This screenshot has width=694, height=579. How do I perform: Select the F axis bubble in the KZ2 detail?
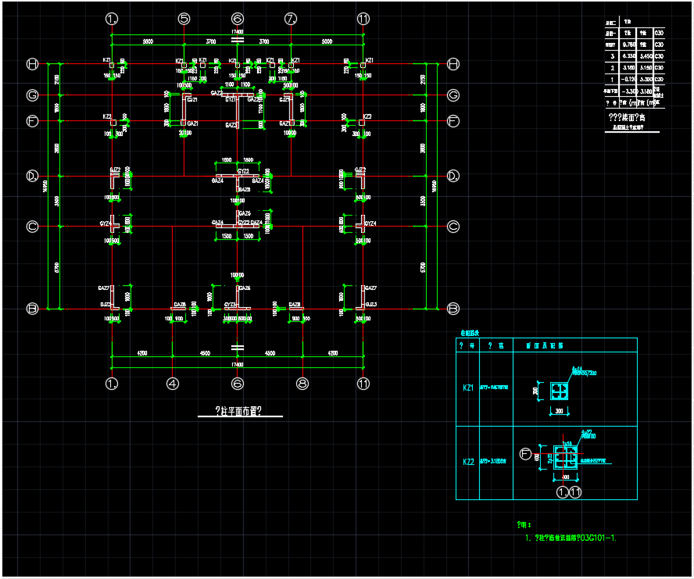(525, 454)
